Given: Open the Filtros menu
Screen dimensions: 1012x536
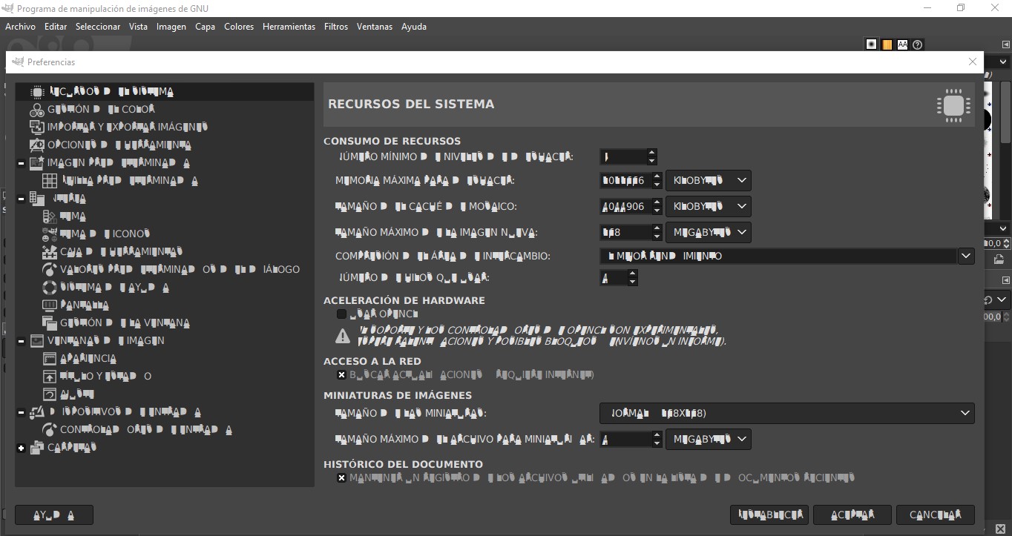Looking at the screenshot, I should pyautogui.click(x=335, y=27).
